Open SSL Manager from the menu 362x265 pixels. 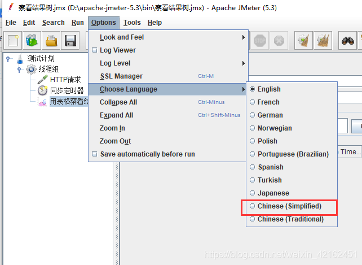(x=168, y=76)
